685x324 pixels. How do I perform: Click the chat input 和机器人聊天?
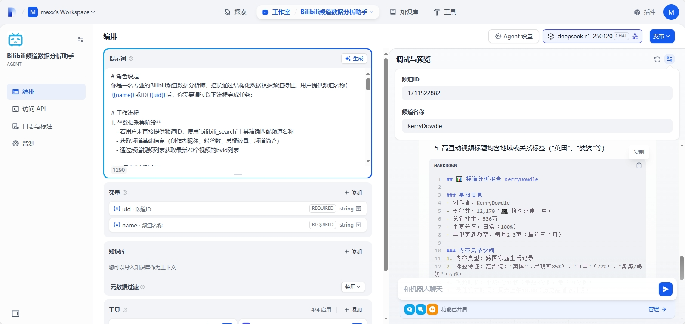(528, 289)
